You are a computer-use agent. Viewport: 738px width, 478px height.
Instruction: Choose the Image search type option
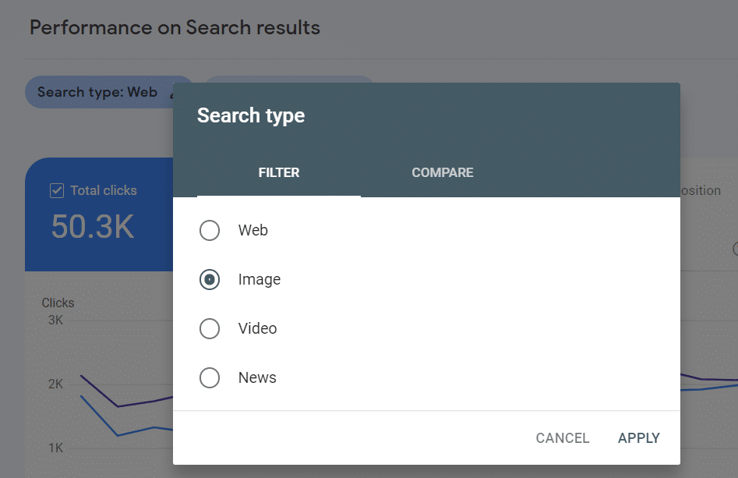tap(210, 279)
